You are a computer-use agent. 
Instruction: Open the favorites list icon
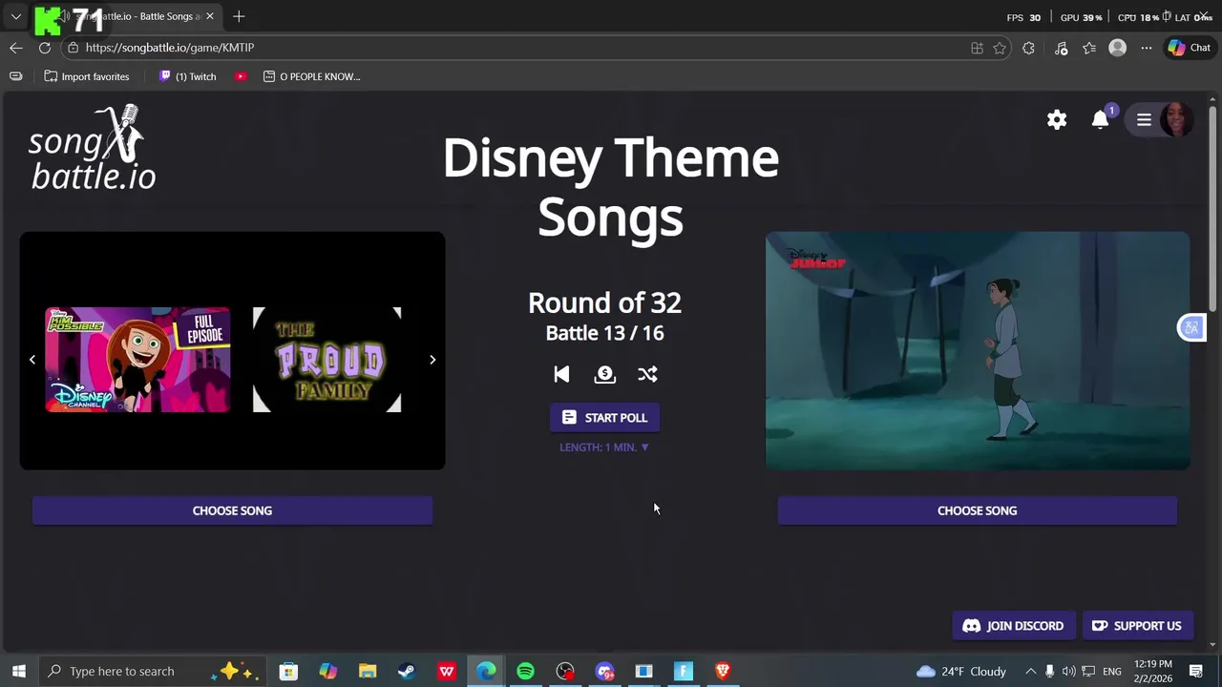[1089, 48]
